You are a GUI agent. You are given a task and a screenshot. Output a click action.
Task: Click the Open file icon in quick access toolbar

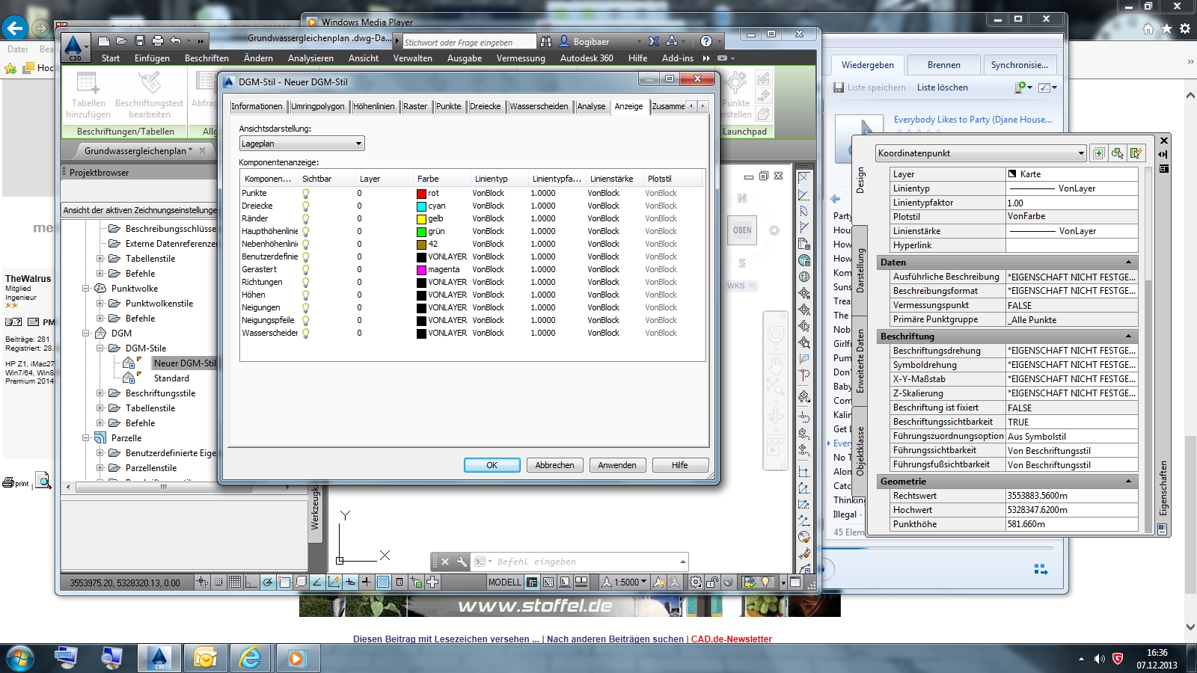[122, 41]
